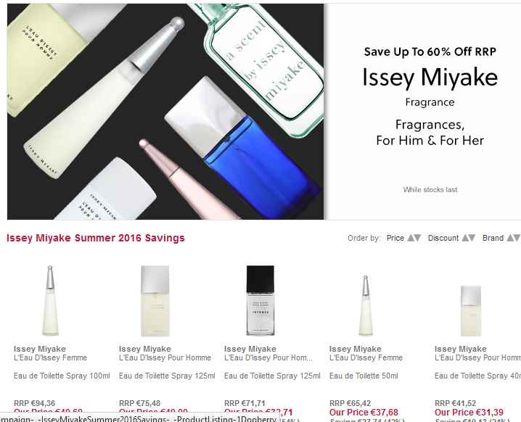Click the Discount sort label
Image resolution: width=521 pixels, height=422 pixels.
point(443,238)
